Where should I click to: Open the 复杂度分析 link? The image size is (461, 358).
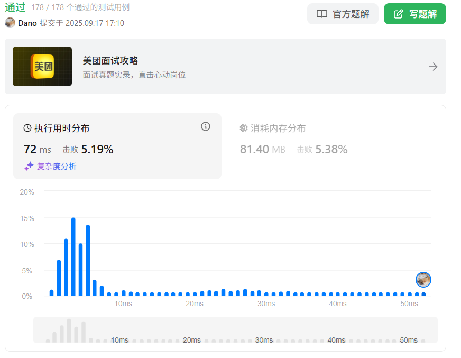[57, 166]
